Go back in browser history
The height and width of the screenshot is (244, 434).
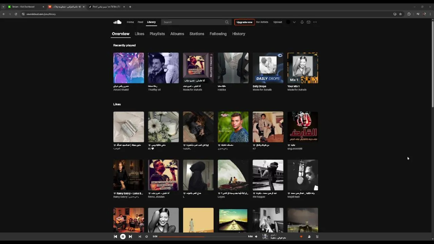(x=4, y=14)
